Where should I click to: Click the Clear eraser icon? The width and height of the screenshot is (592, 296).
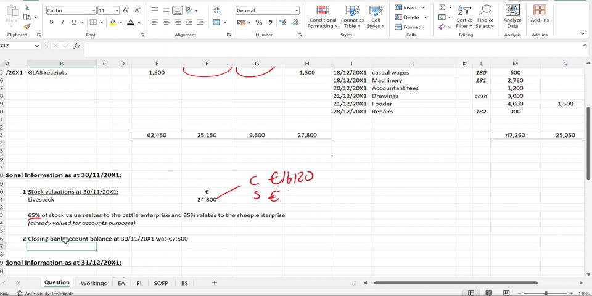coord(442,27)
